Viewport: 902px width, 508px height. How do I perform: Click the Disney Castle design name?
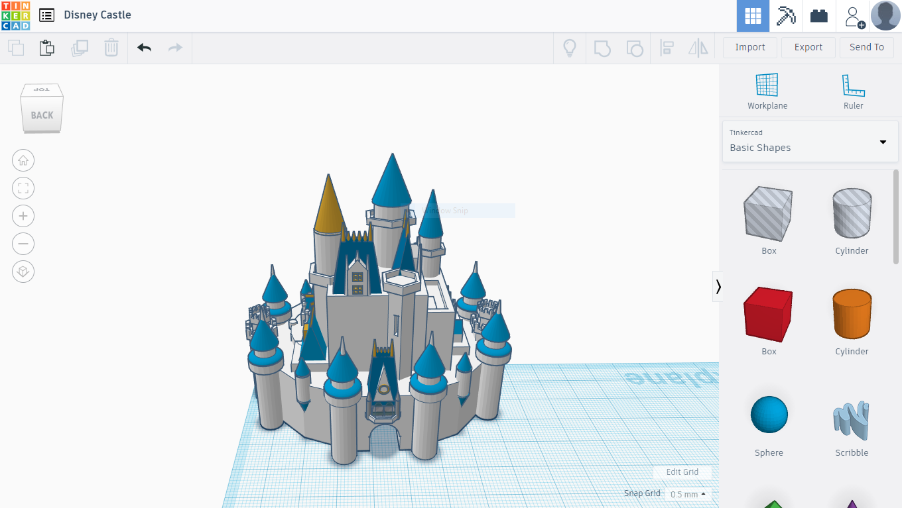(97, 15)
